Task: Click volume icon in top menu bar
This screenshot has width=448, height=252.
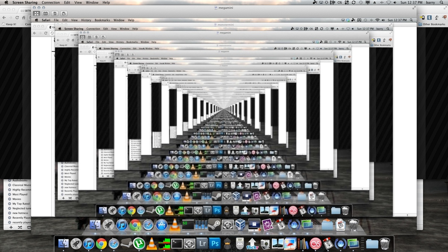Action: point(395,3)
